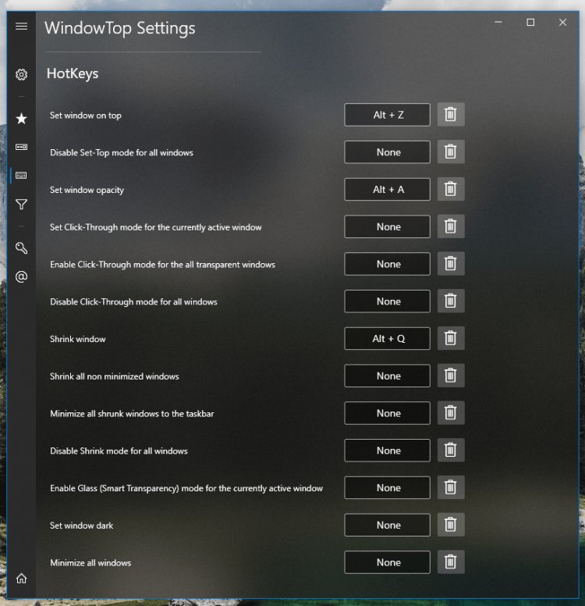
Task: Open the @ contact page in sidebar
Action: [x=21, y=276]
